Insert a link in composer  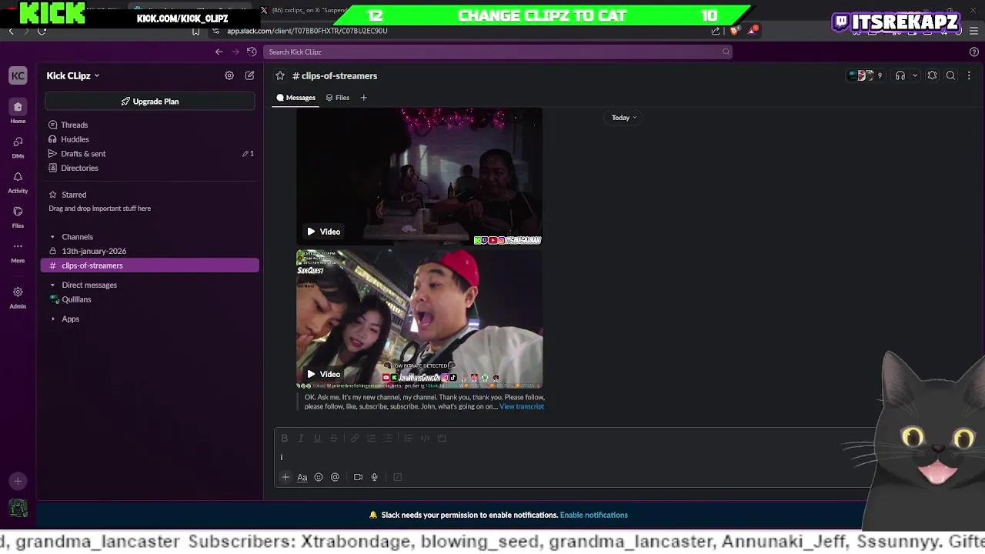tap(355, 438)
